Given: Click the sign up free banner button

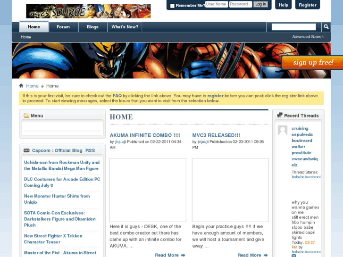Looking at the screenshot, I should click(313, 62).
